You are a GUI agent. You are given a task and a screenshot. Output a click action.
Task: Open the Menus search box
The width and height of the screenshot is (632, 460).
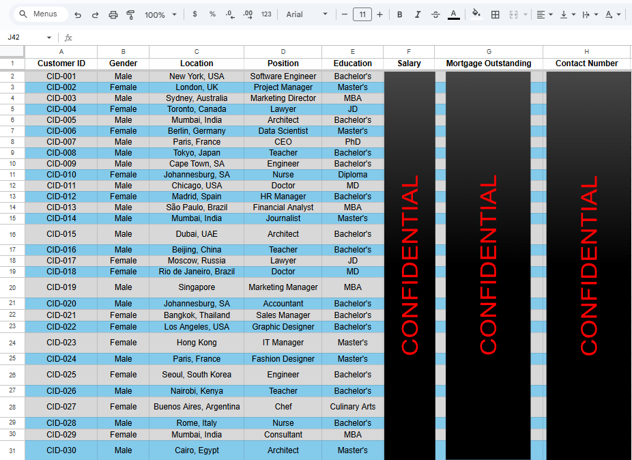coord(40,14)
